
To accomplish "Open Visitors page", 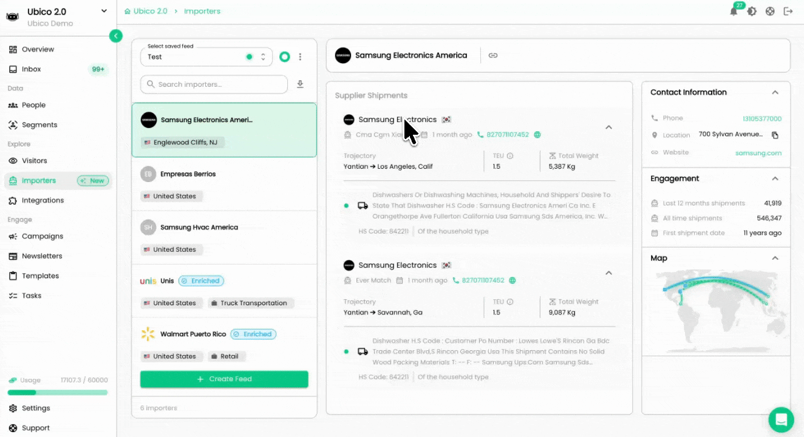I will (x=34, y=161).
